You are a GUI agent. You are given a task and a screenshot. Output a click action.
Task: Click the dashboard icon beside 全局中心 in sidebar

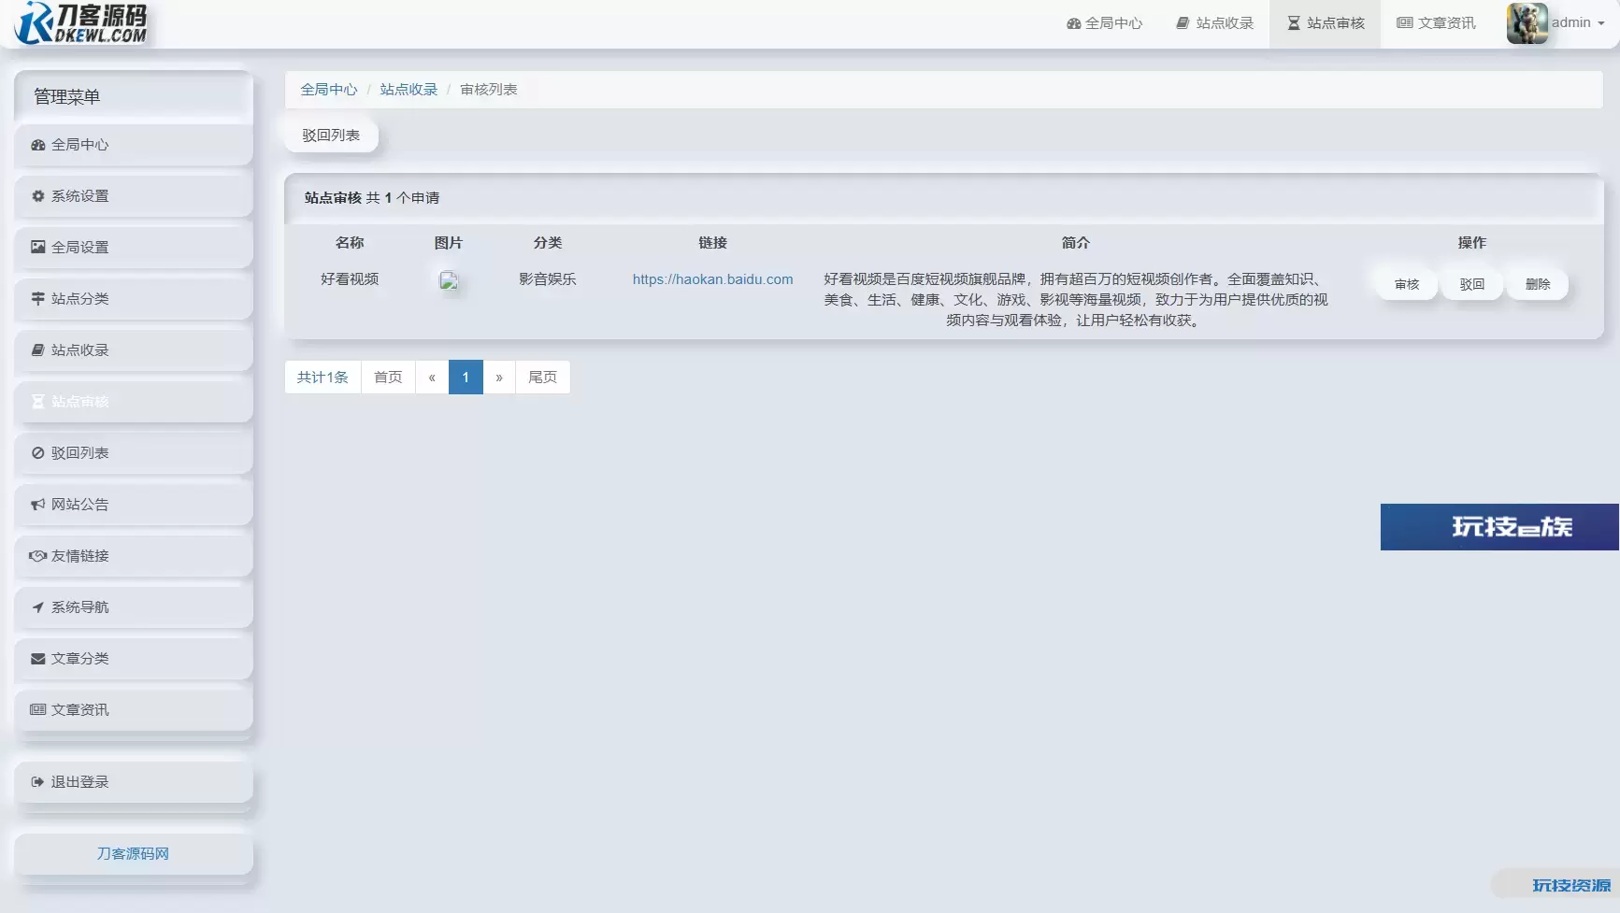click(37, 145)
